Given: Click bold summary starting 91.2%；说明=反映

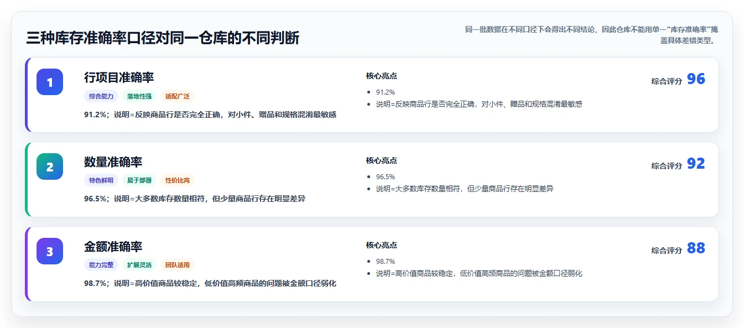Looking at the screenshot, I should pyautogui.click(x=210, y=114).
